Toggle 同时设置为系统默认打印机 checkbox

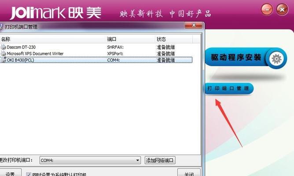click(x=29, y=175)
